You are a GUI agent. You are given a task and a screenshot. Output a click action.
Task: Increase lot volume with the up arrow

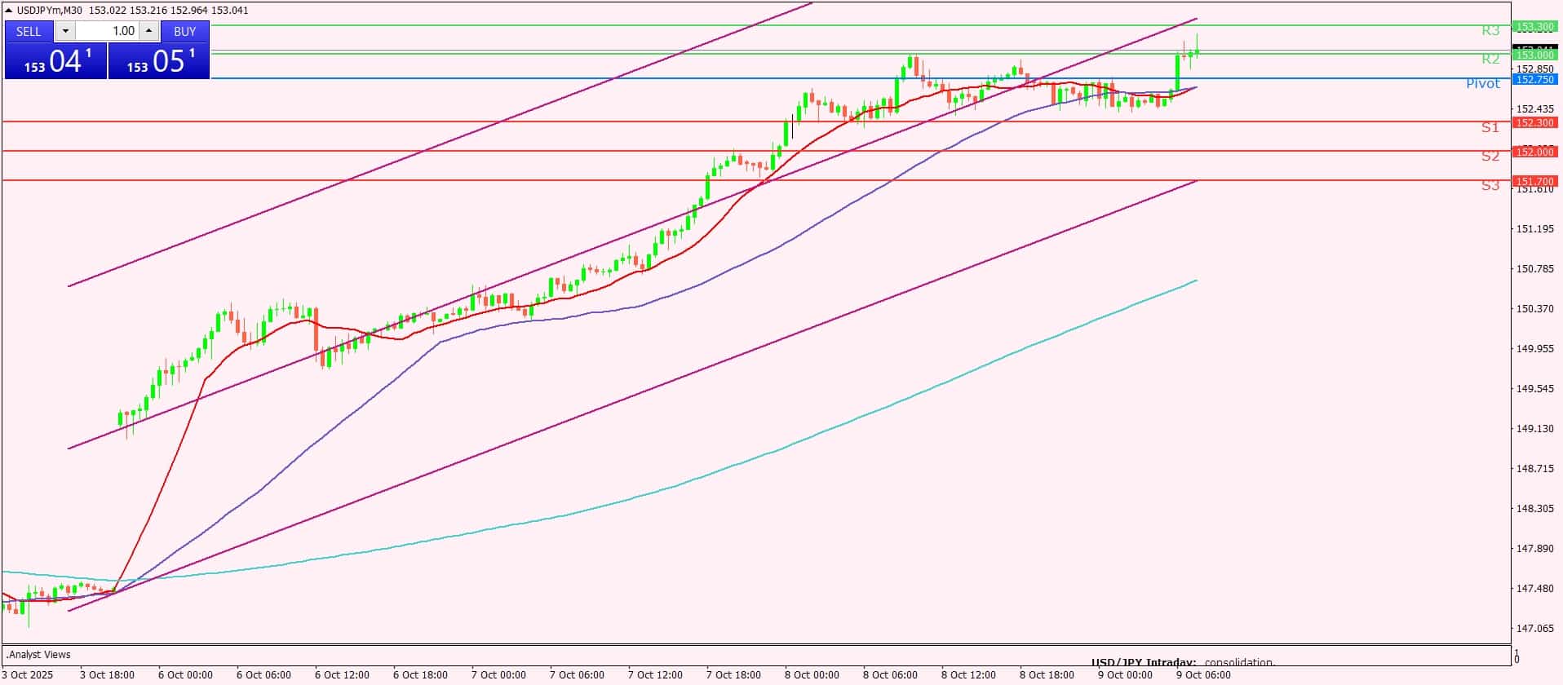(148, 31)
